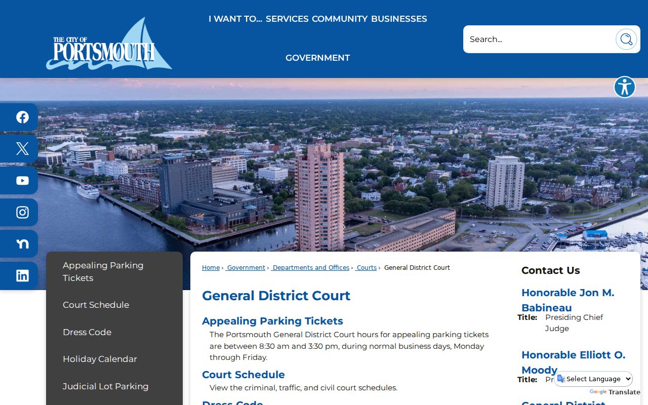The height and width of the screenshot is (405, 648).
Task: Open the GOVERNMENT menu
Action: 317,58
